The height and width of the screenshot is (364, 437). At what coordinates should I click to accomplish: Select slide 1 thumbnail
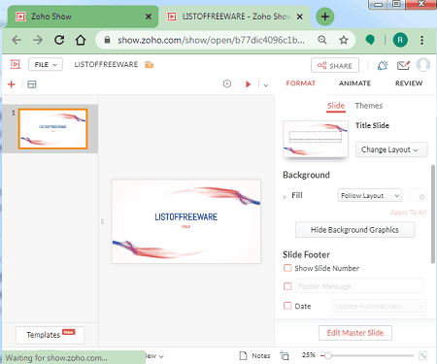point(53,129)
